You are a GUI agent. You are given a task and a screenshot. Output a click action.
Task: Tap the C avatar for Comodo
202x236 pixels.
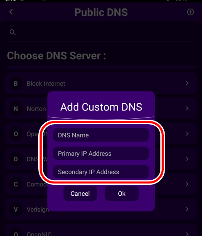coord(16,184)
